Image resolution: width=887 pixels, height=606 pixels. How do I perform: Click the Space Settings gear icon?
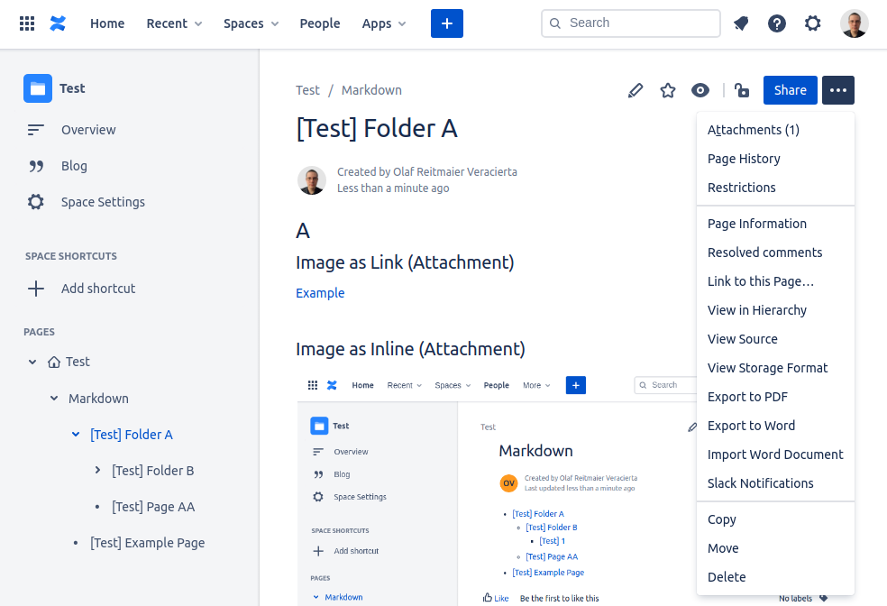pyautogui.click(x=36, y=202)
